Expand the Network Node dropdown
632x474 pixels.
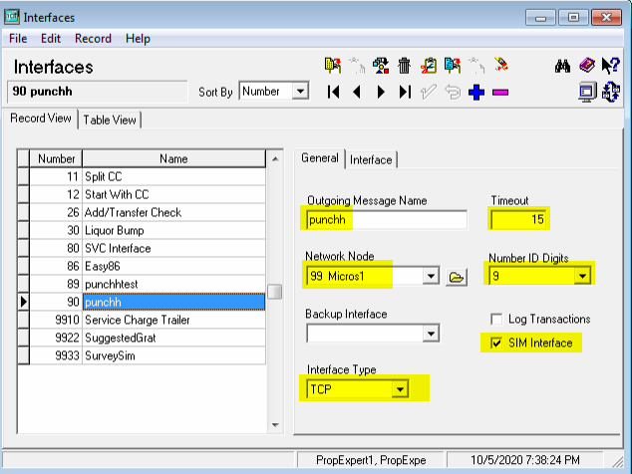pos(431,276)
